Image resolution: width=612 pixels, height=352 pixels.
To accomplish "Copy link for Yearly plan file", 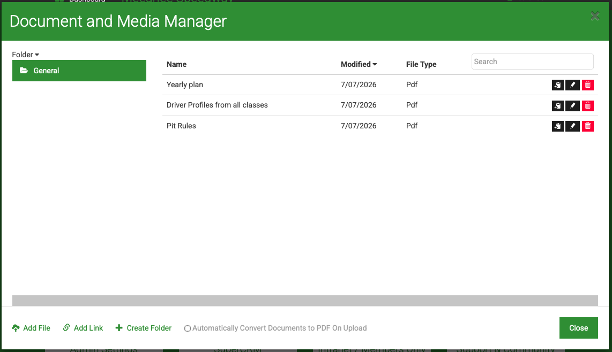I will click(557, 85).
